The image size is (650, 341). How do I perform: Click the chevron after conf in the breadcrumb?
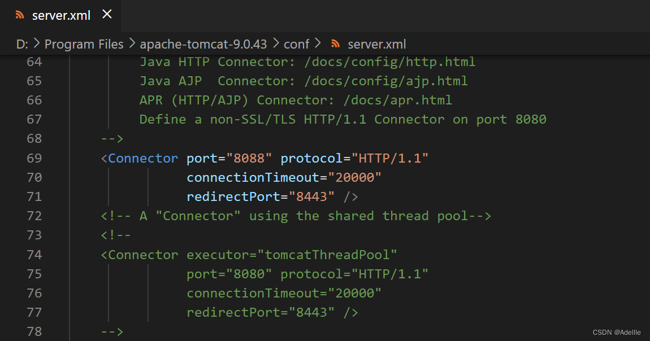pos(317,44)
